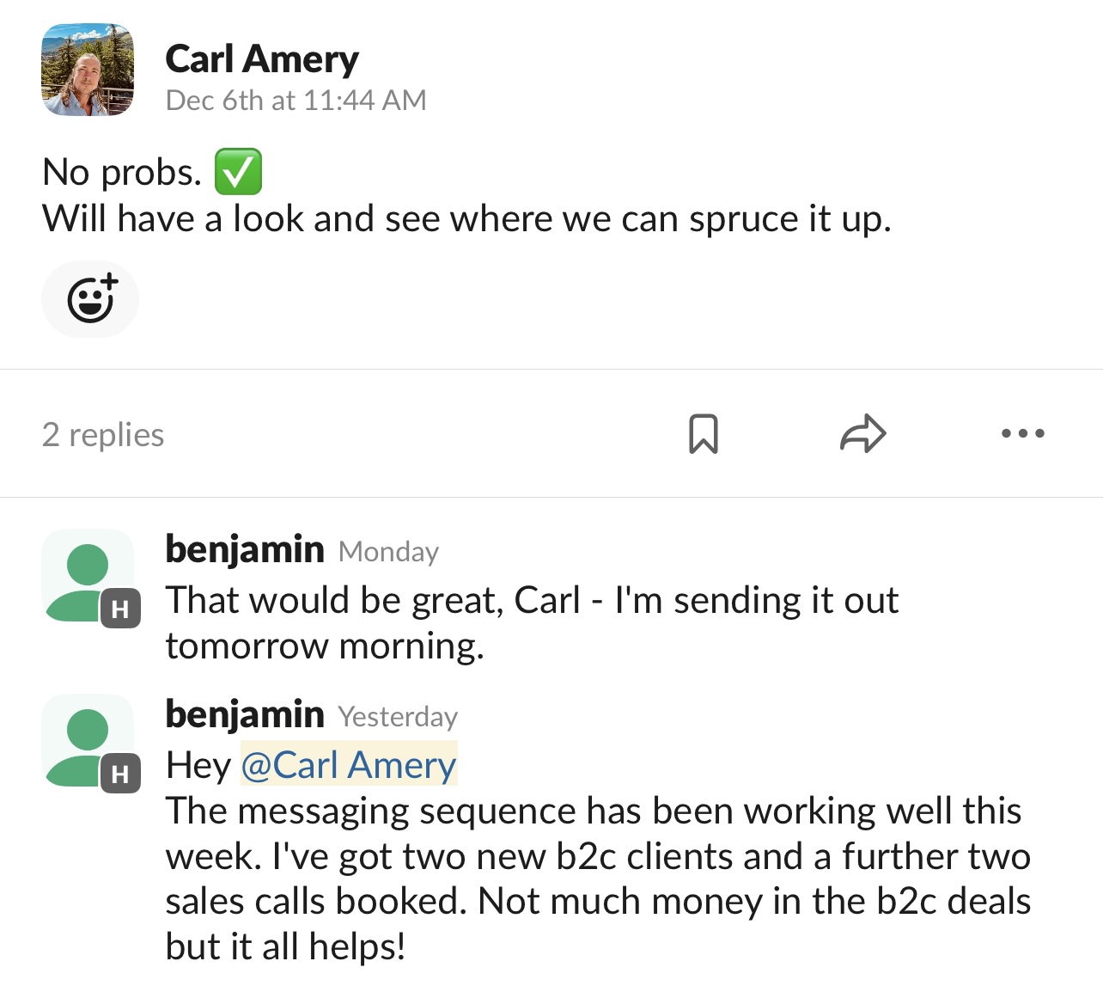Click the @Carl Amery mention
1103x998 pixels.
click(x=349, y=764)
